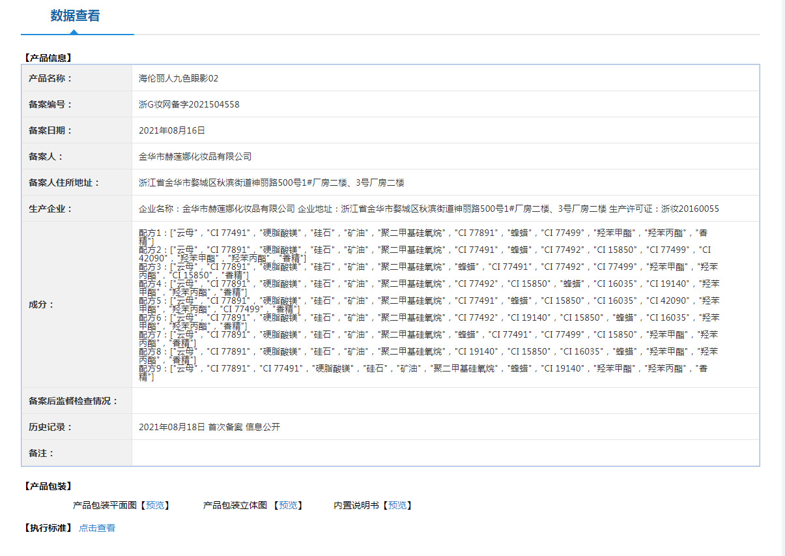Screen dimensions: 785x556
Task: Click the 生产企业 value text line
Action: tap(429, 209)
